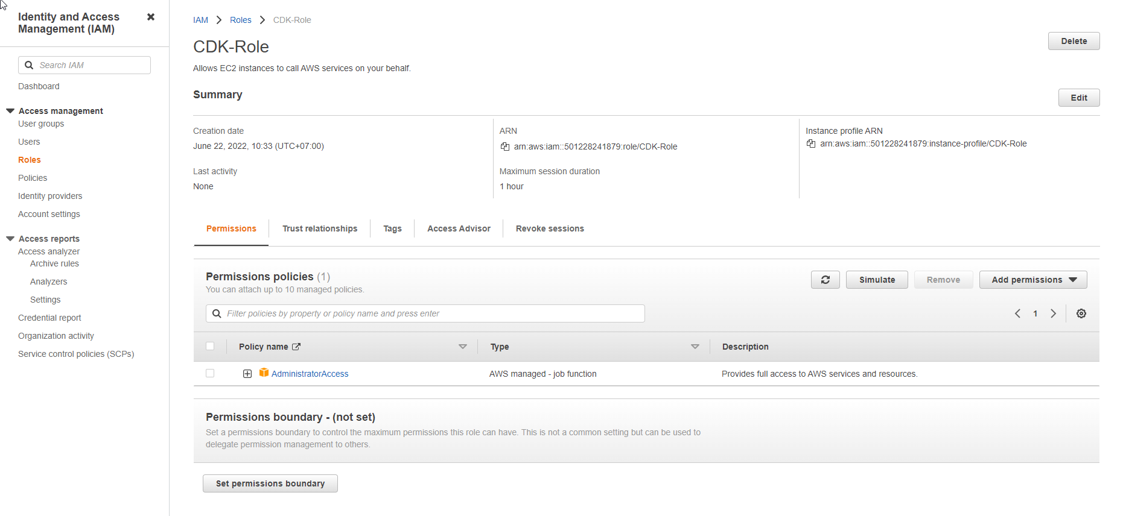1123x516 pixels.
Task: Click creation date June 22, 2022 value
Action: tap(258, 146)
